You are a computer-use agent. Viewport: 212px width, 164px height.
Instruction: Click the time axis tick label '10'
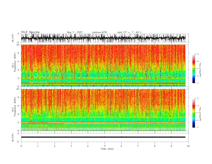pos(188,146)
